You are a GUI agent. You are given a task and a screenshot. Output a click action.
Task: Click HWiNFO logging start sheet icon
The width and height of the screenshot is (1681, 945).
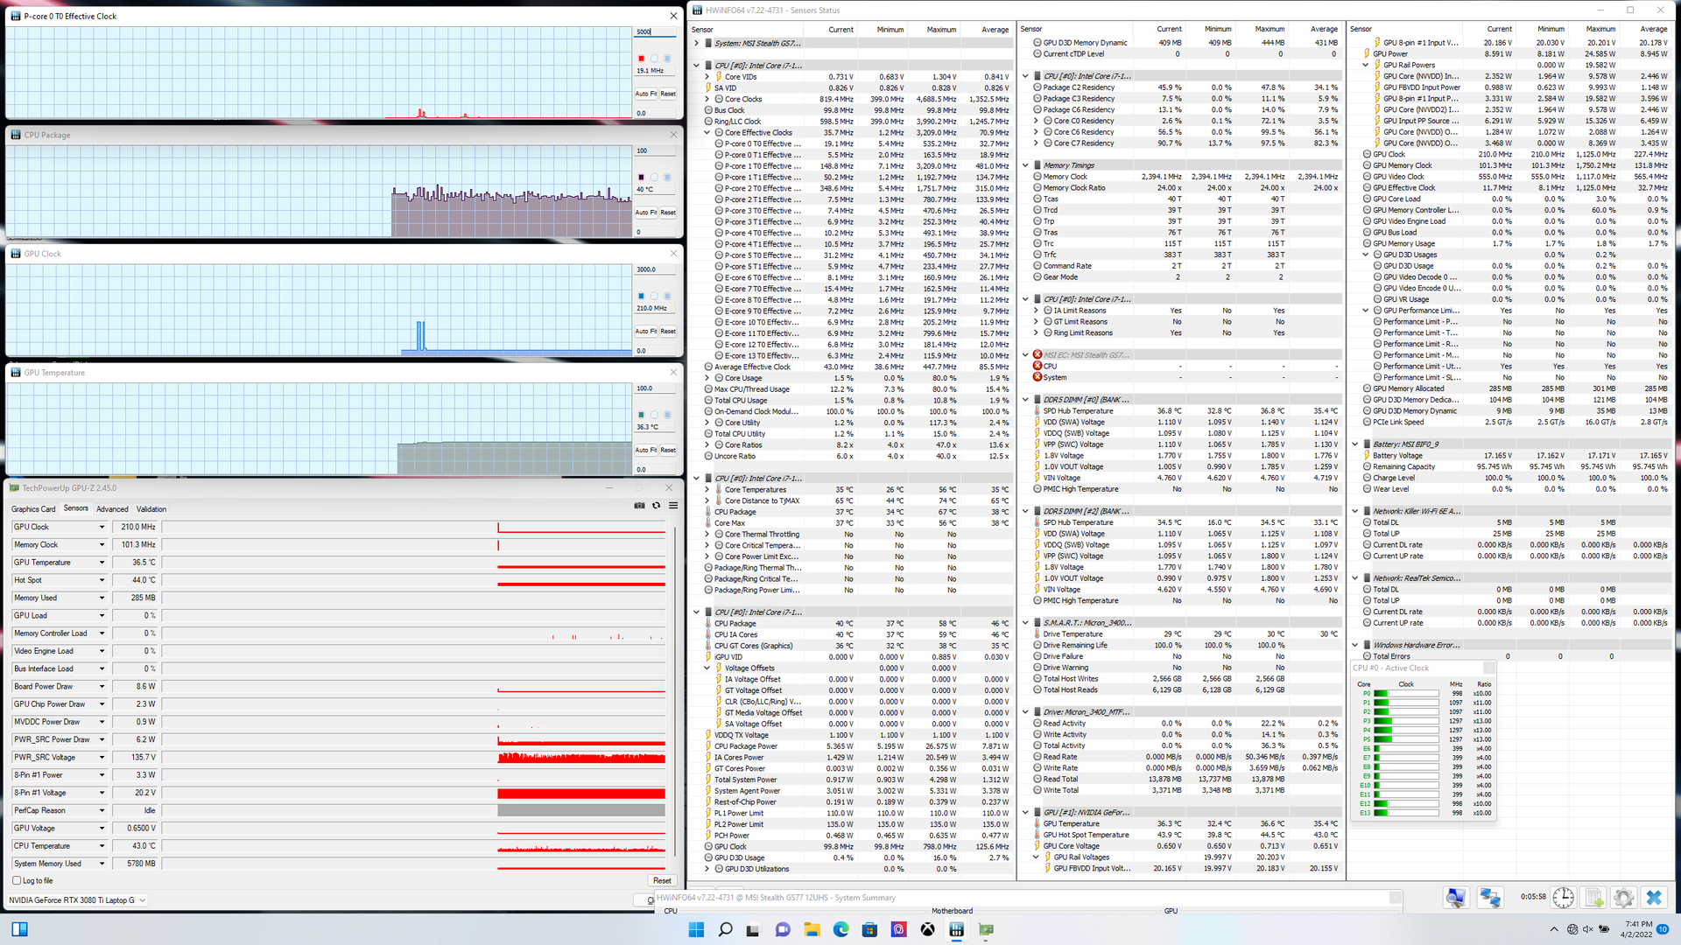pos(1593,898)
